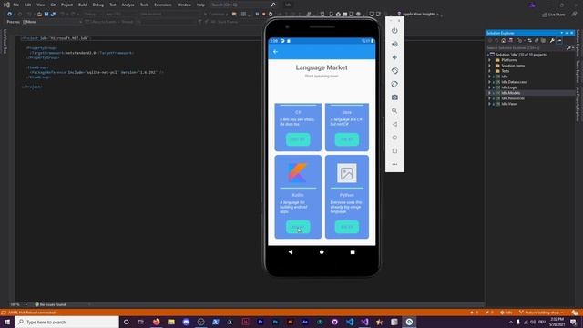Tap the button on the Java card
583x328 pixels.
(347, 139)
